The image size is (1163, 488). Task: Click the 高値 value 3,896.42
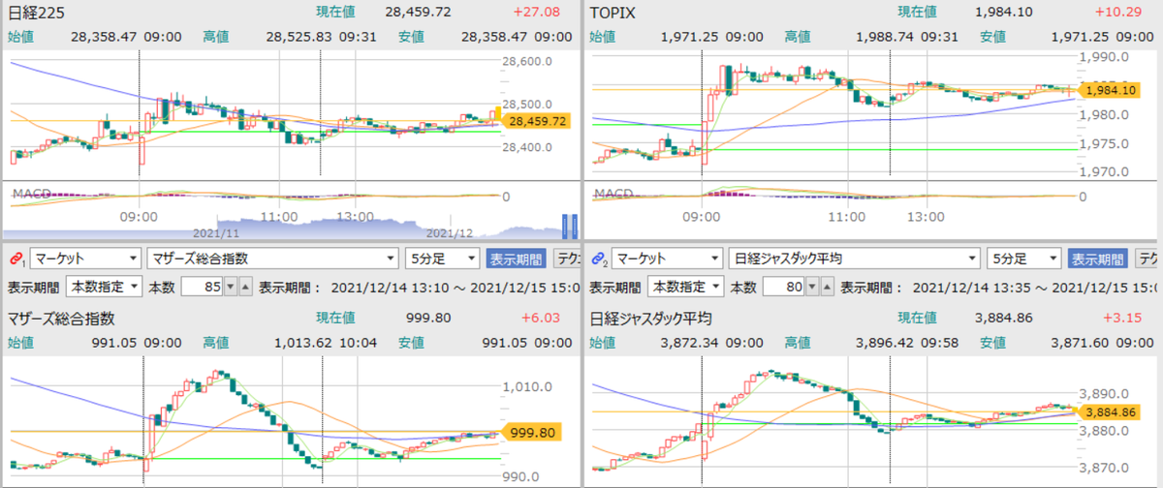tap(886, 342)
